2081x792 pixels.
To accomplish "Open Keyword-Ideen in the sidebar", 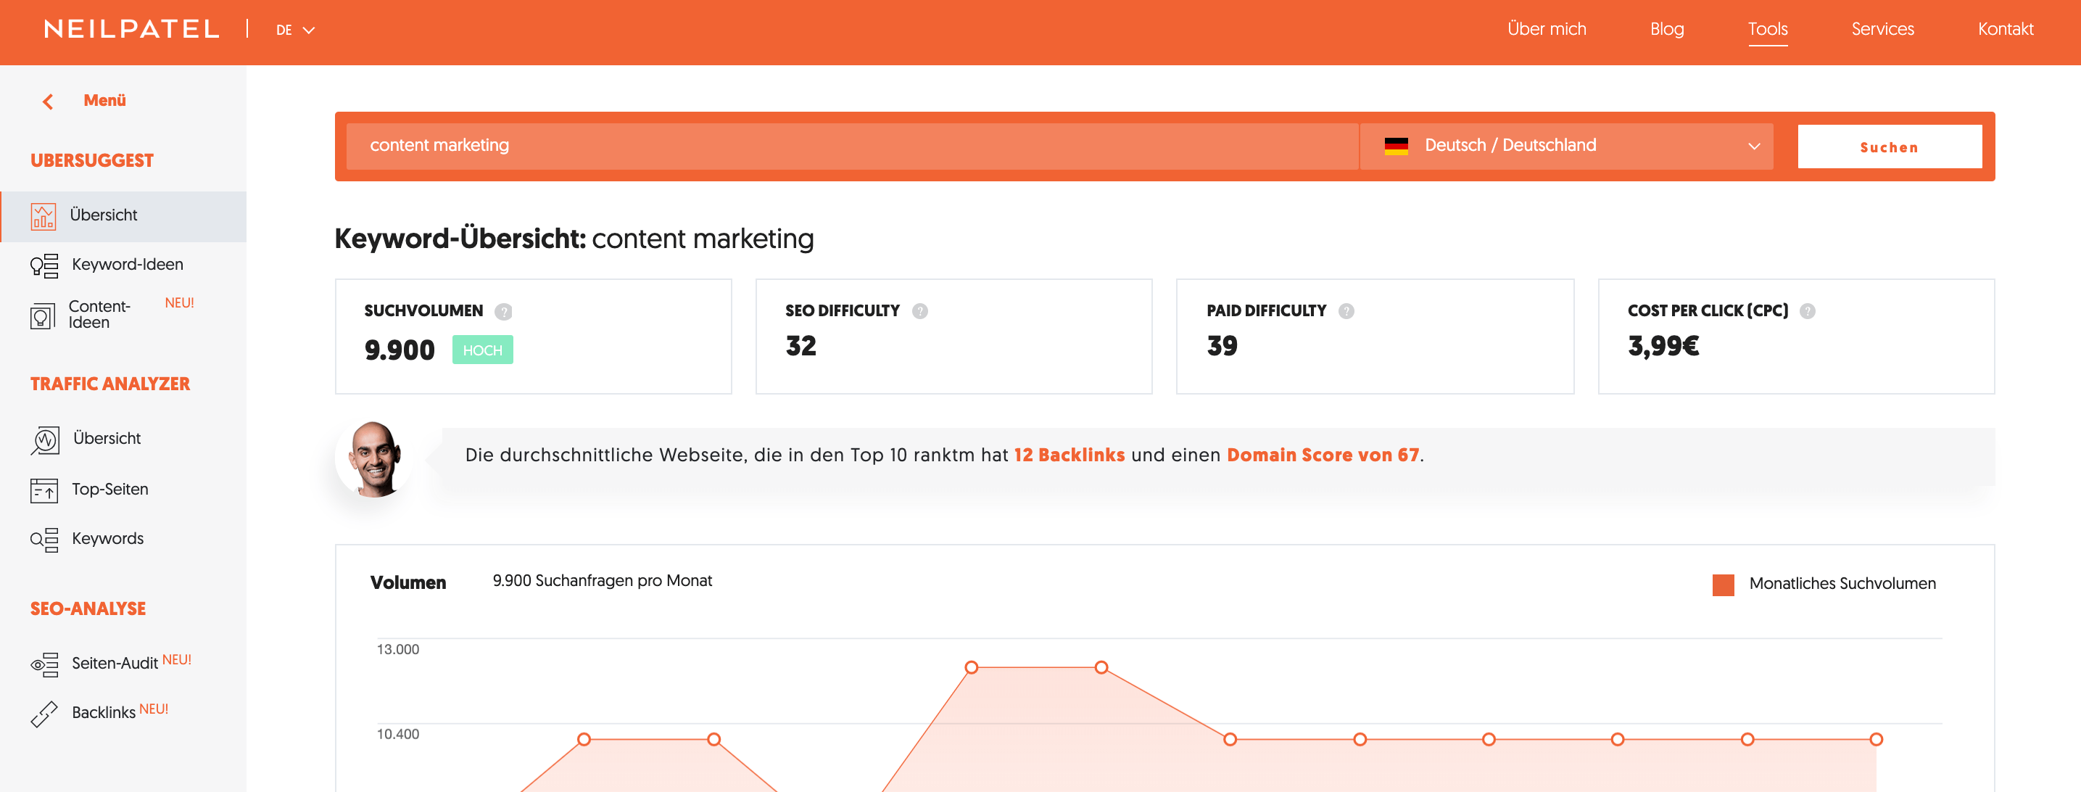I will tap(127, 265).
